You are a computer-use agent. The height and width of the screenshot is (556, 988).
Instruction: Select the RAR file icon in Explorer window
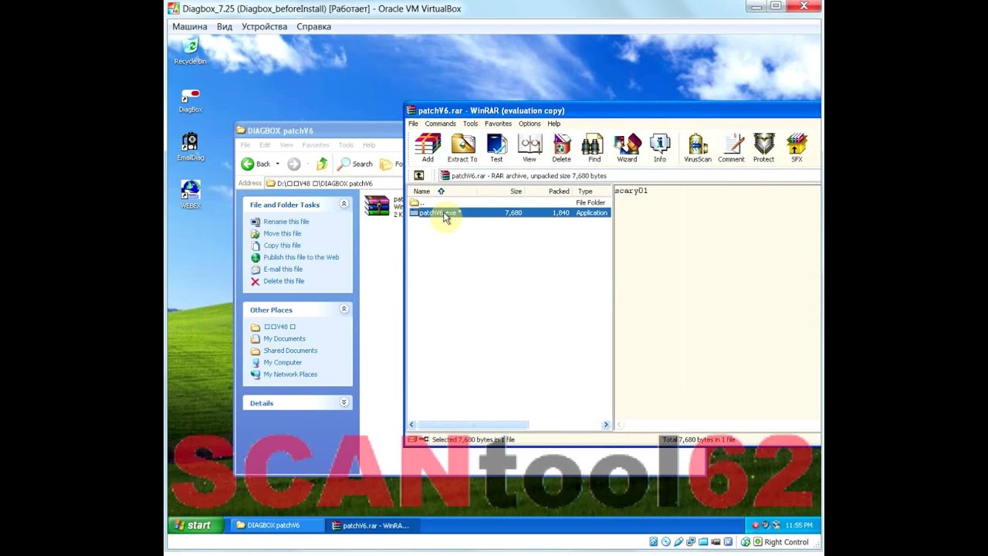coord(377,205)
